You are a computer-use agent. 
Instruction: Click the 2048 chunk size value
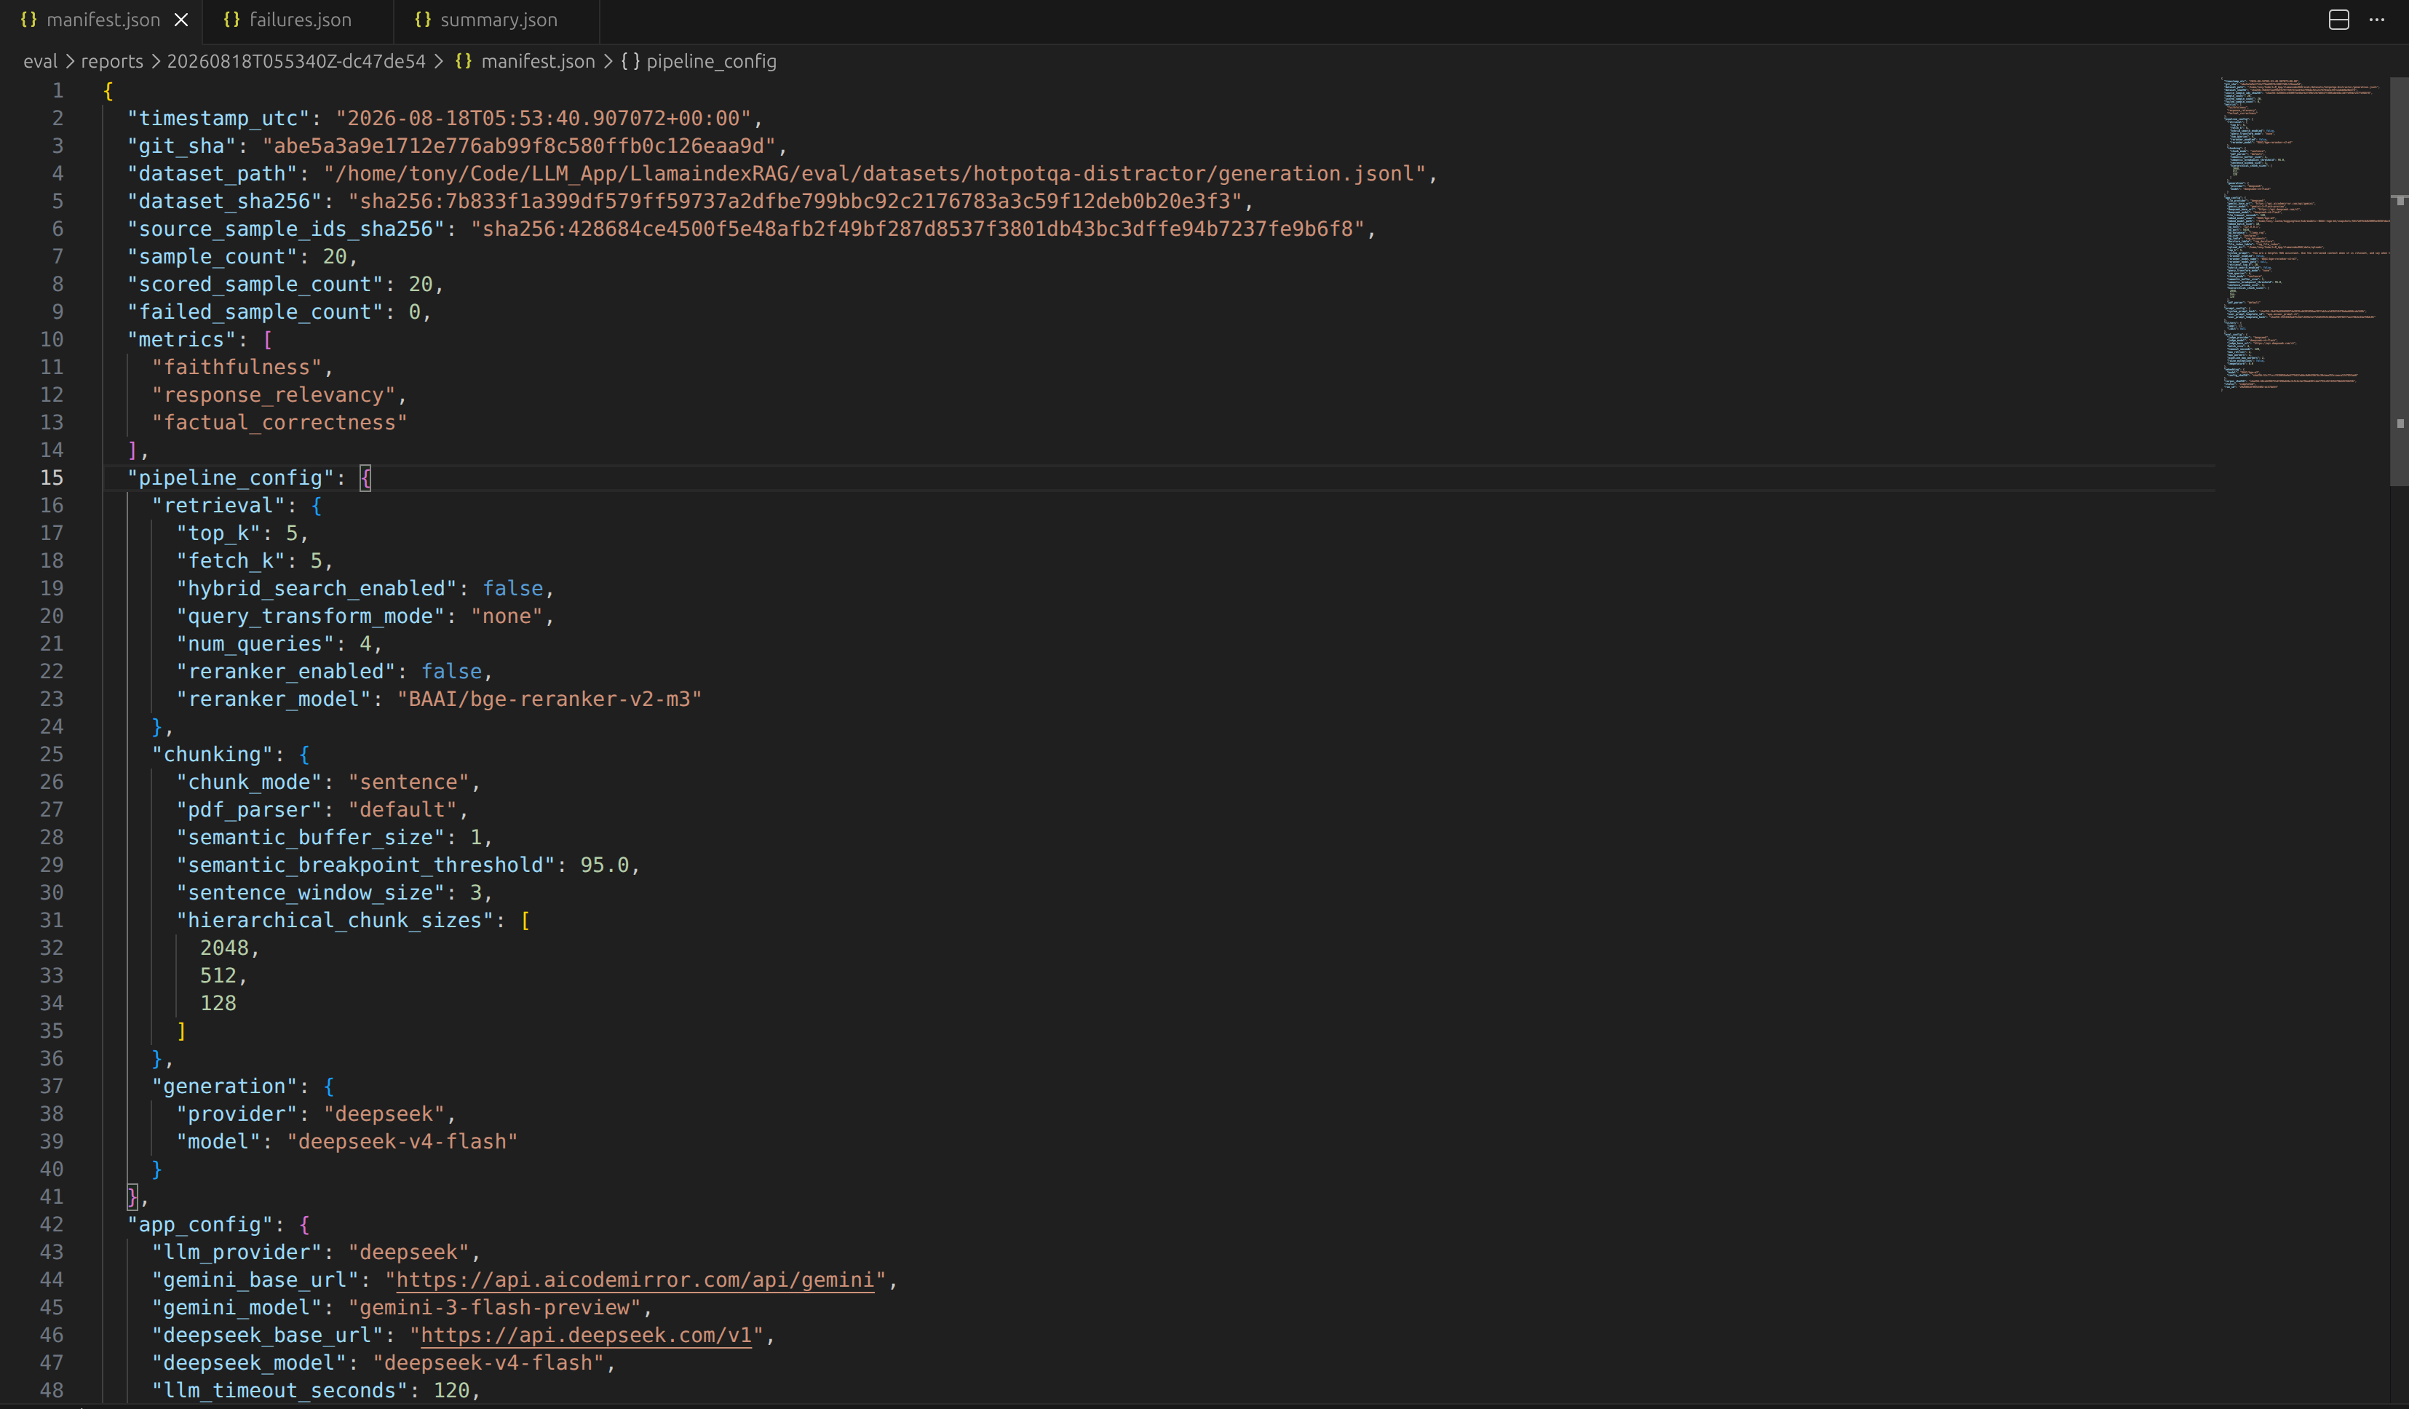point(223,949)
